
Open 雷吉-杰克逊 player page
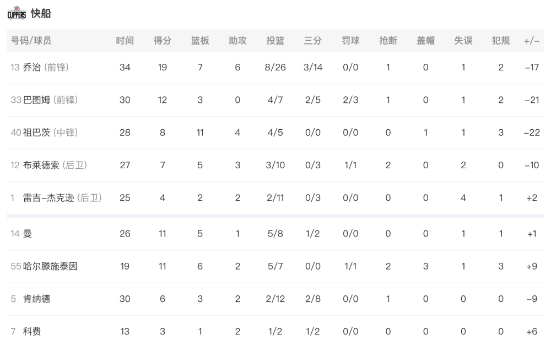tap(48, 198)
